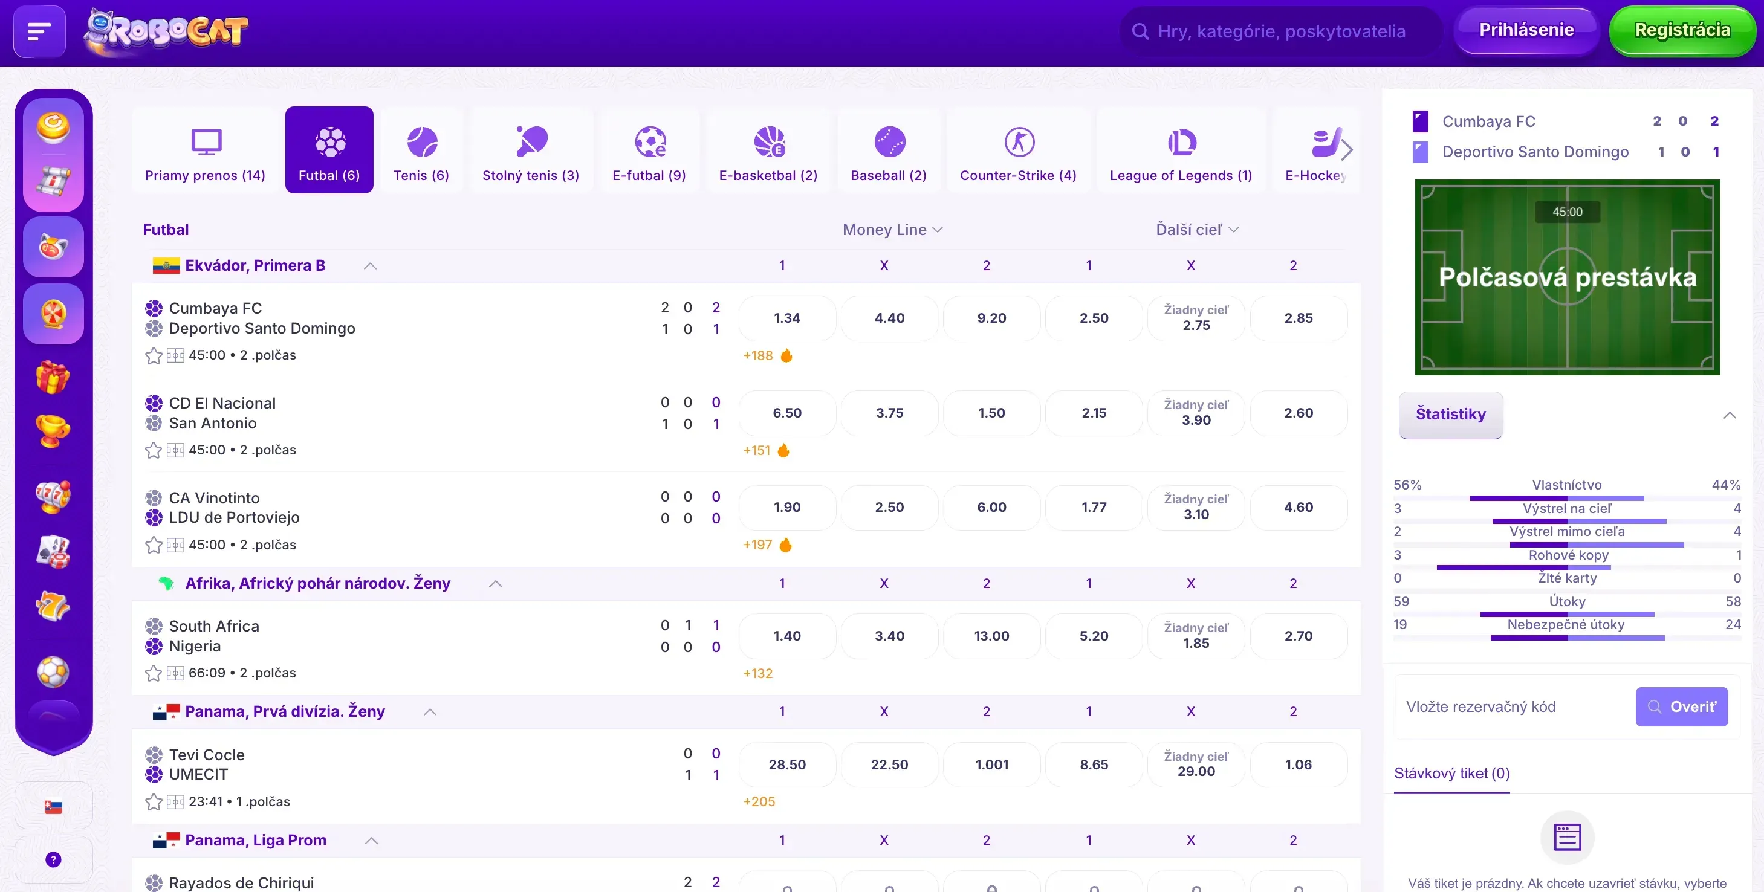1764x892 pixels.
Task: Open the Stávkový tiket (0) tab
Action: point(1451,774)
